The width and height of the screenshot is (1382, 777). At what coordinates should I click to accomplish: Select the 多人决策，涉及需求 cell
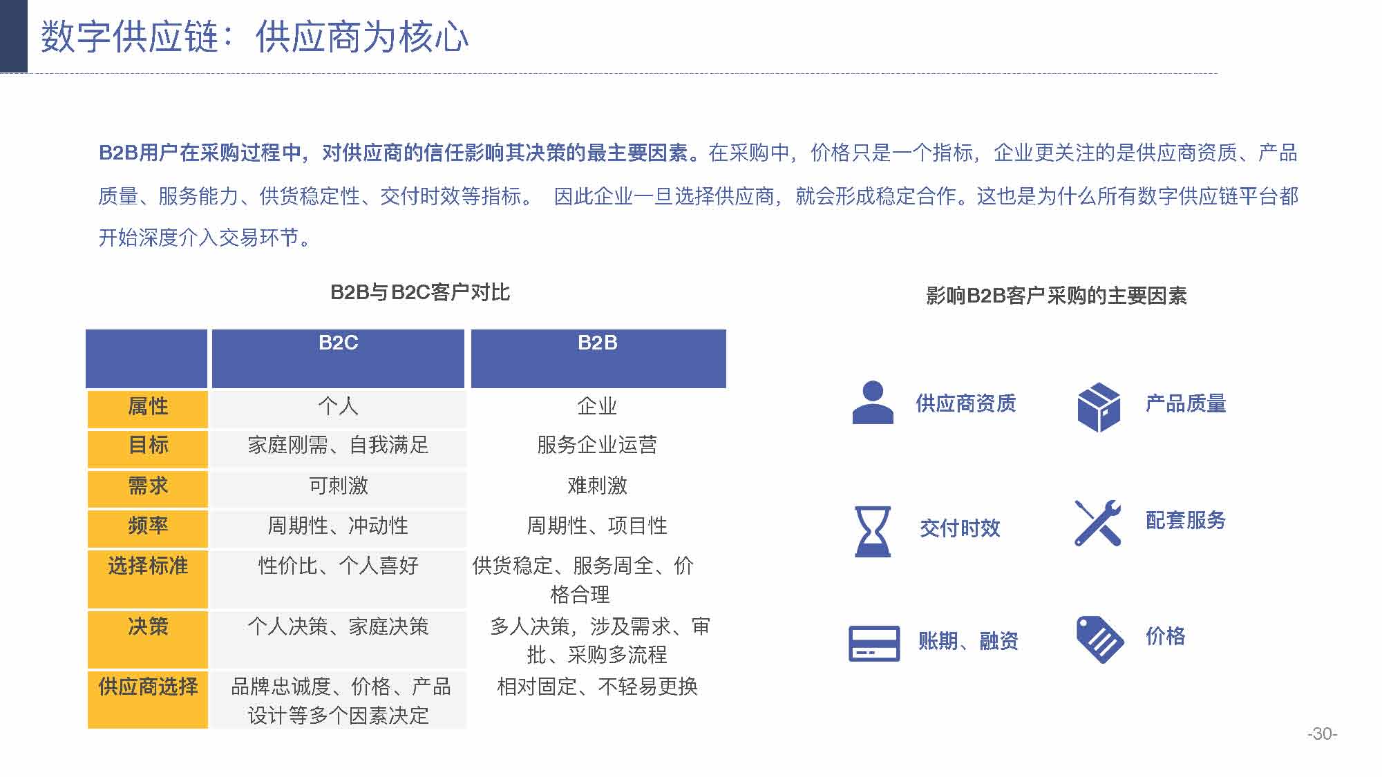tap(598, 640)
